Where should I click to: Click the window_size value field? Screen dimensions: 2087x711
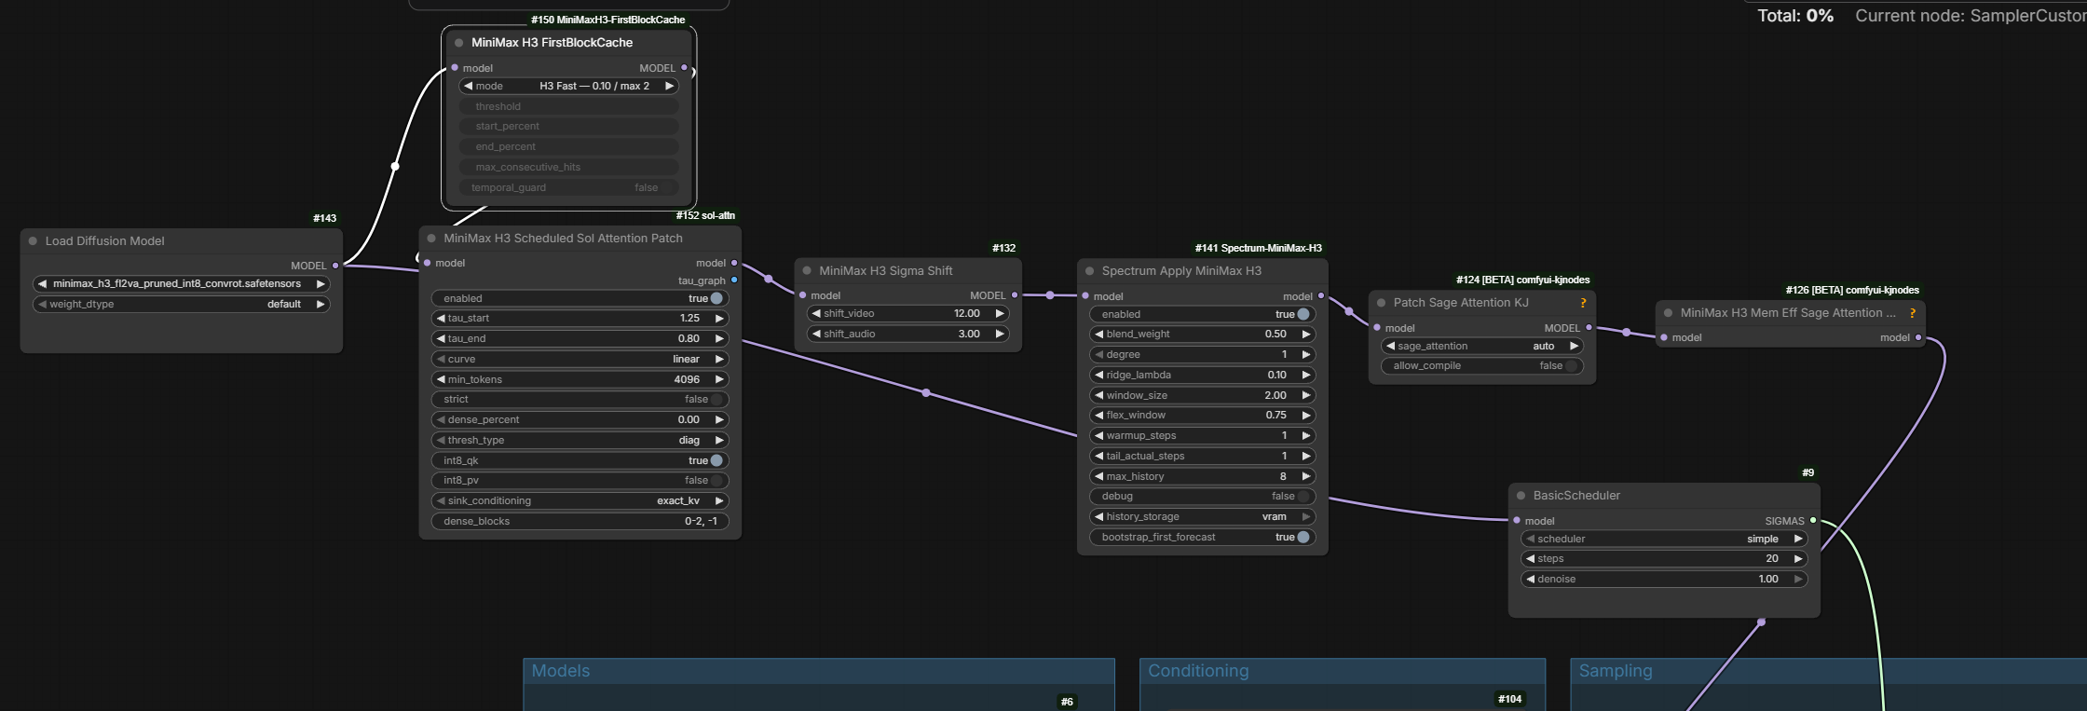(1203, 395)
